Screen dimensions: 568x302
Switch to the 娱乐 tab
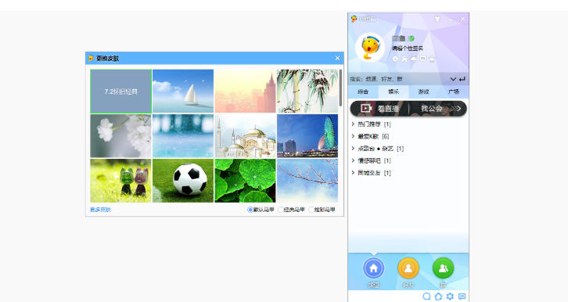point(394,92)
